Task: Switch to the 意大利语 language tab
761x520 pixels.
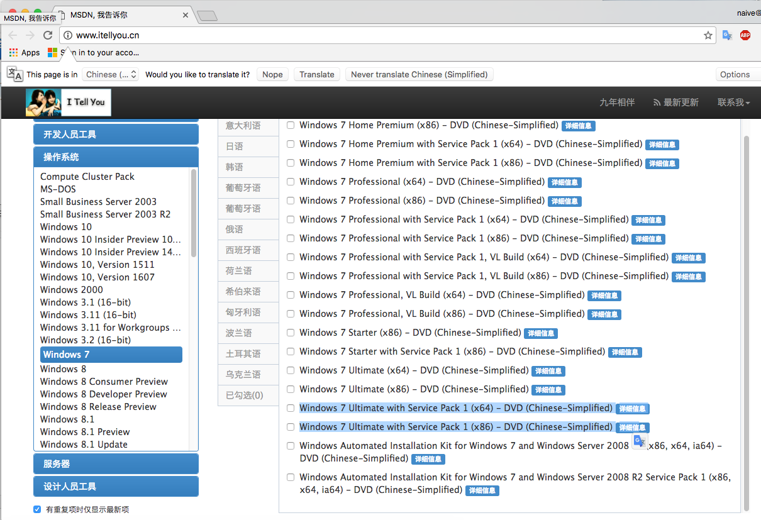Action: (248, 126)
